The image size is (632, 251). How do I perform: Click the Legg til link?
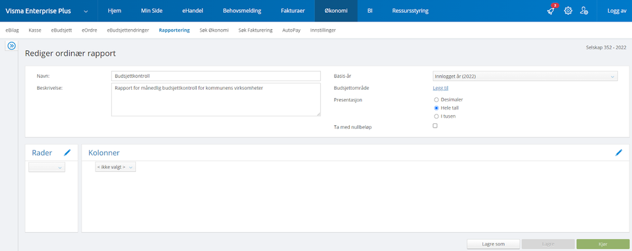440,88
